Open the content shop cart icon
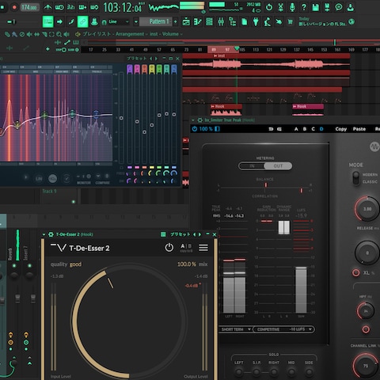380x380 pixels. pos(291,21)
